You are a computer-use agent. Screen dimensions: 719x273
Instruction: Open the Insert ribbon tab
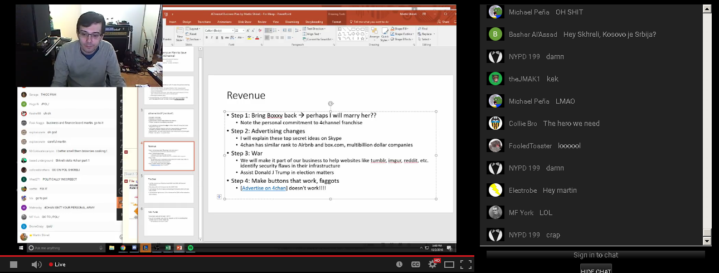(x=173, y=22)
